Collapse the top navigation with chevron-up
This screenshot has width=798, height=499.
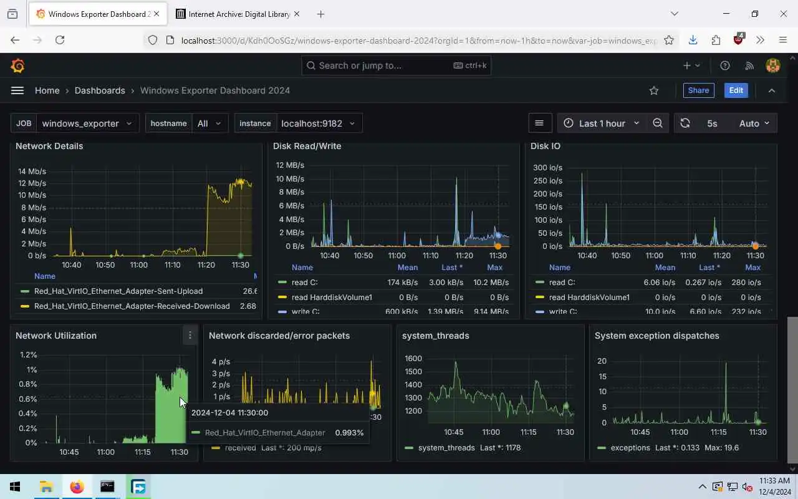pos(772,90)
